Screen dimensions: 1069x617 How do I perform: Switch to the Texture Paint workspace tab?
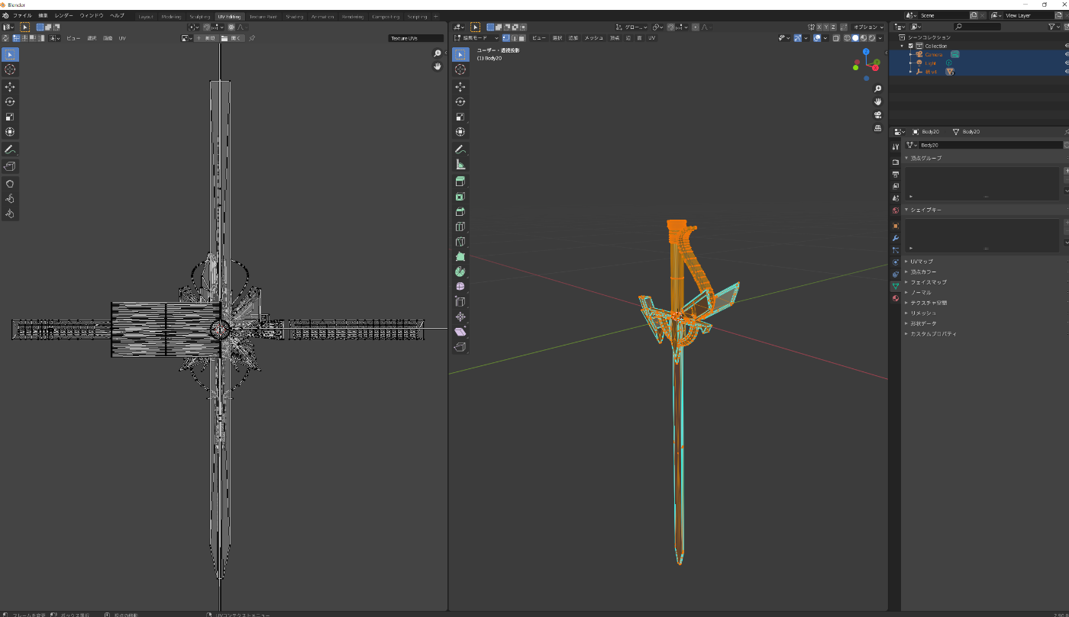click(263, 16)
